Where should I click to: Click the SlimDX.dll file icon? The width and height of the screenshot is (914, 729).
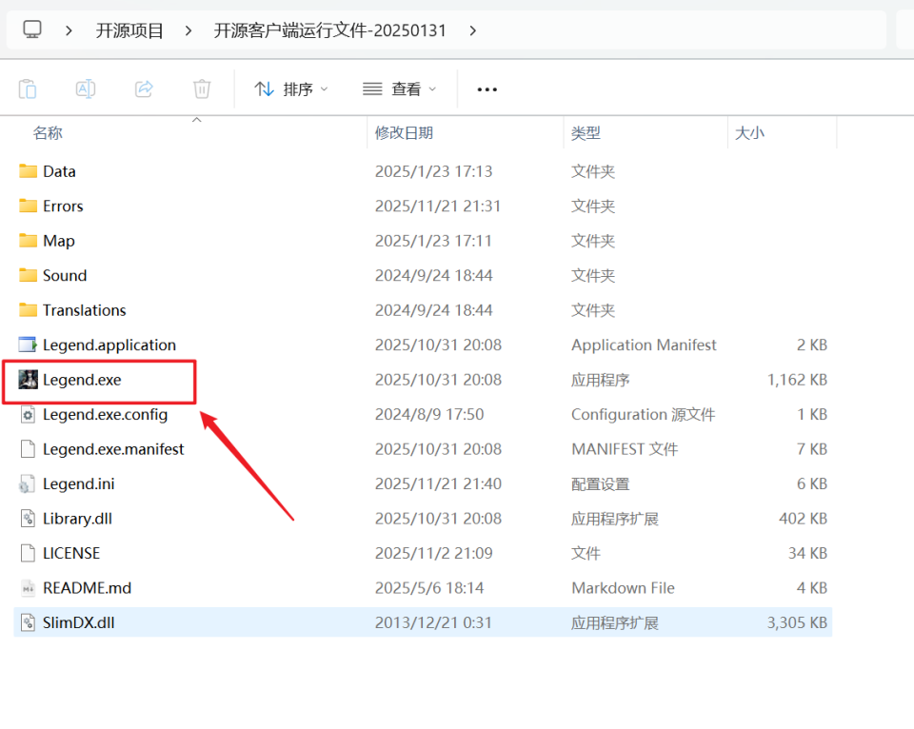coord(28,622)
